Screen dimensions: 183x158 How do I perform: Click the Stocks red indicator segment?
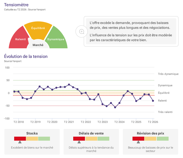tap(20, 139)
